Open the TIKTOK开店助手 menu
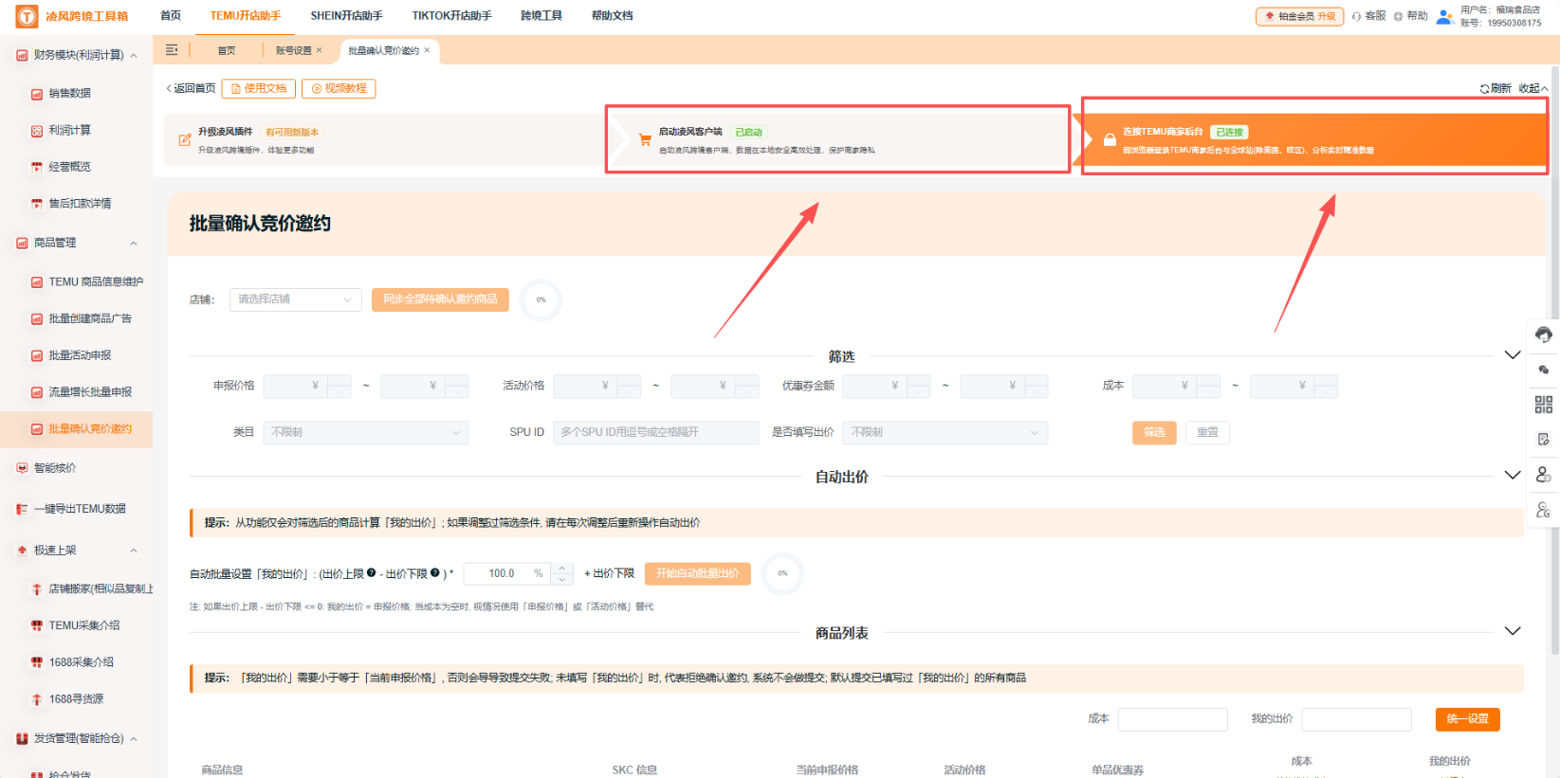 pyautogui.click(x=451, y=16)
